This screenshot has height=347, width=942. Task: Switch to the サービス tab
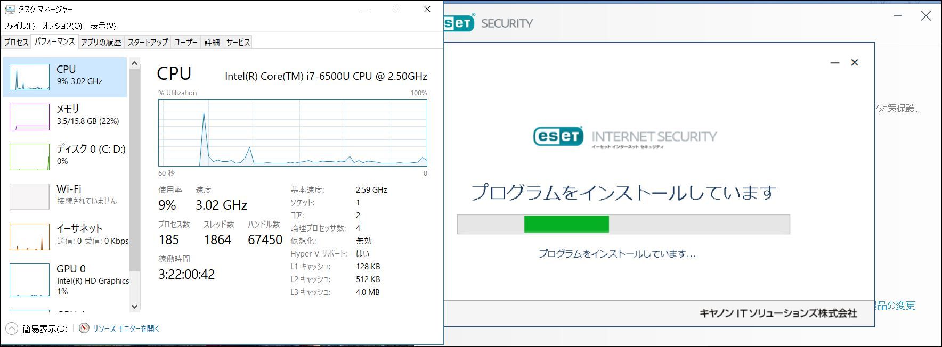pyautogui.click(x=238, y=42)
